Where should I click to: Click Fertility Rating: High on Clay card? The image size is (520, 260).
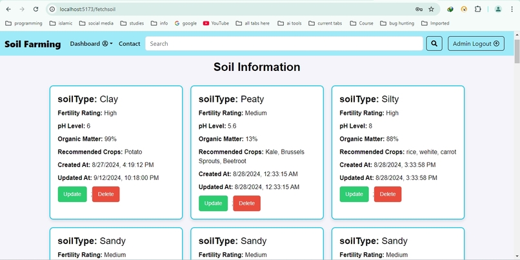click(87, 113)
